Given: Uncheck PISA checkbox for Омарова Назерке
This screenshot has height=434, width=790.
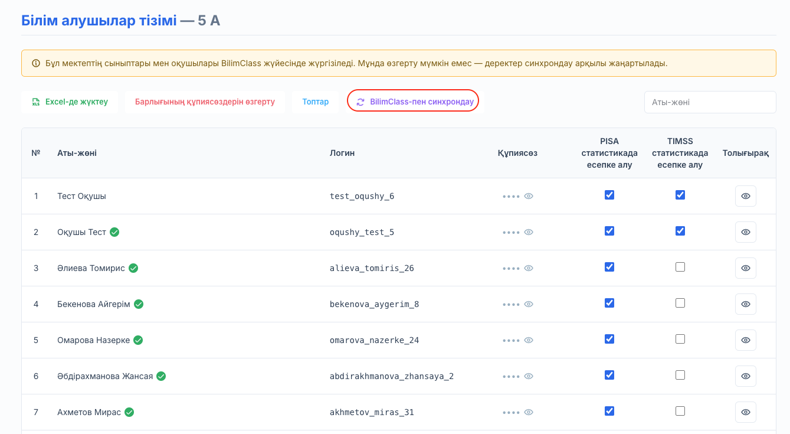Looking at the screenshot, I should tap(609, 339).
